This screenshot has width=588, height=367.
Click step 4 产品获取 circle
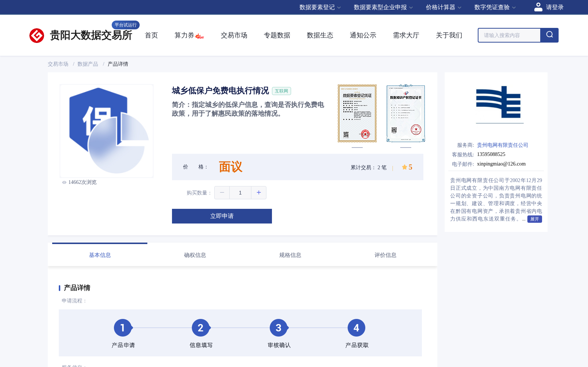click(356, 328)
